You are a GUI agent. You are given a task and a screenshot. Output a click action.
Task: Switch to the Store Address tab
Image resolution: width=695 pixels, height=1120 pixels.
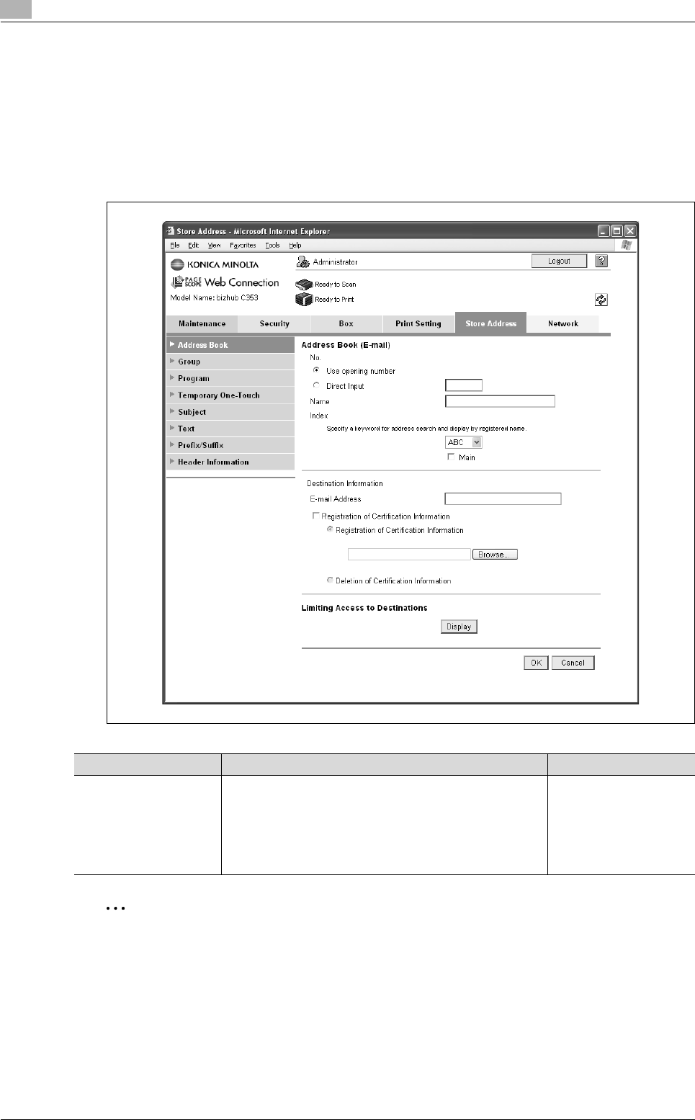(491, 323)
